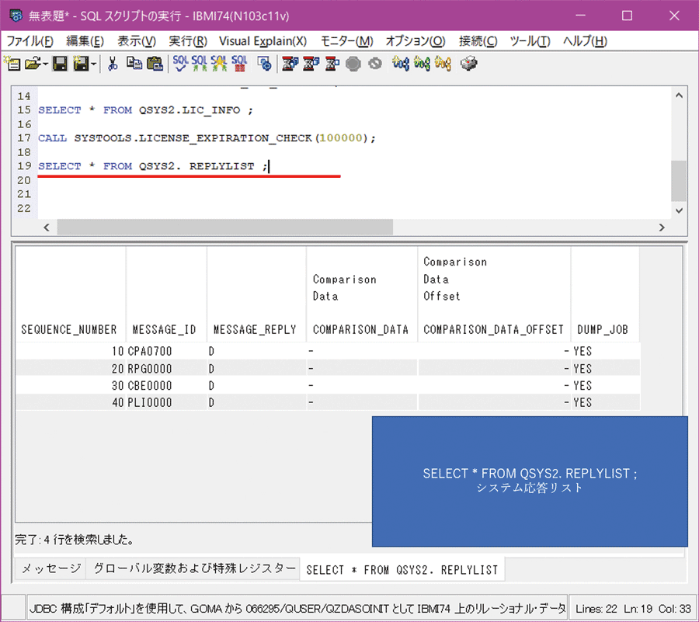699x622 pixels.
Task: Open the 実行(R) menu
Action: pos(188,41)
